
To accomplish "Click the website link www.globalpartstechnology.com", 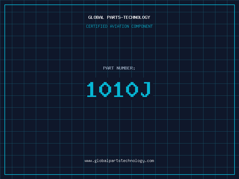I will 119,161.
